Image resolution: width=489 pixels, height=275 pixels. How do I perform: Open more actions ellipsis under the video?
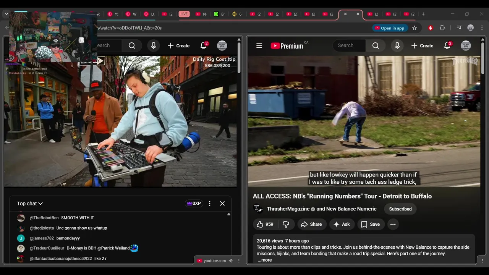pos(393,224)
